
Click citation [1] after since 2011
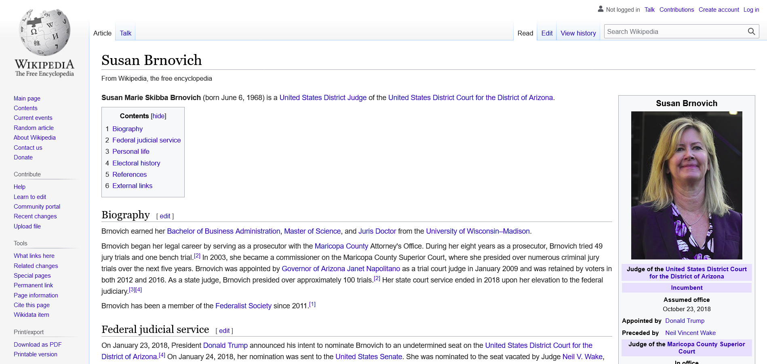pos(312,304)
